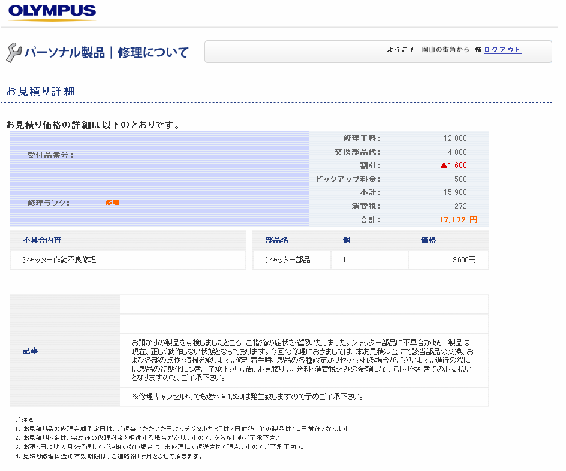Click the お見積り詳細 section heading

click(40, 92)
